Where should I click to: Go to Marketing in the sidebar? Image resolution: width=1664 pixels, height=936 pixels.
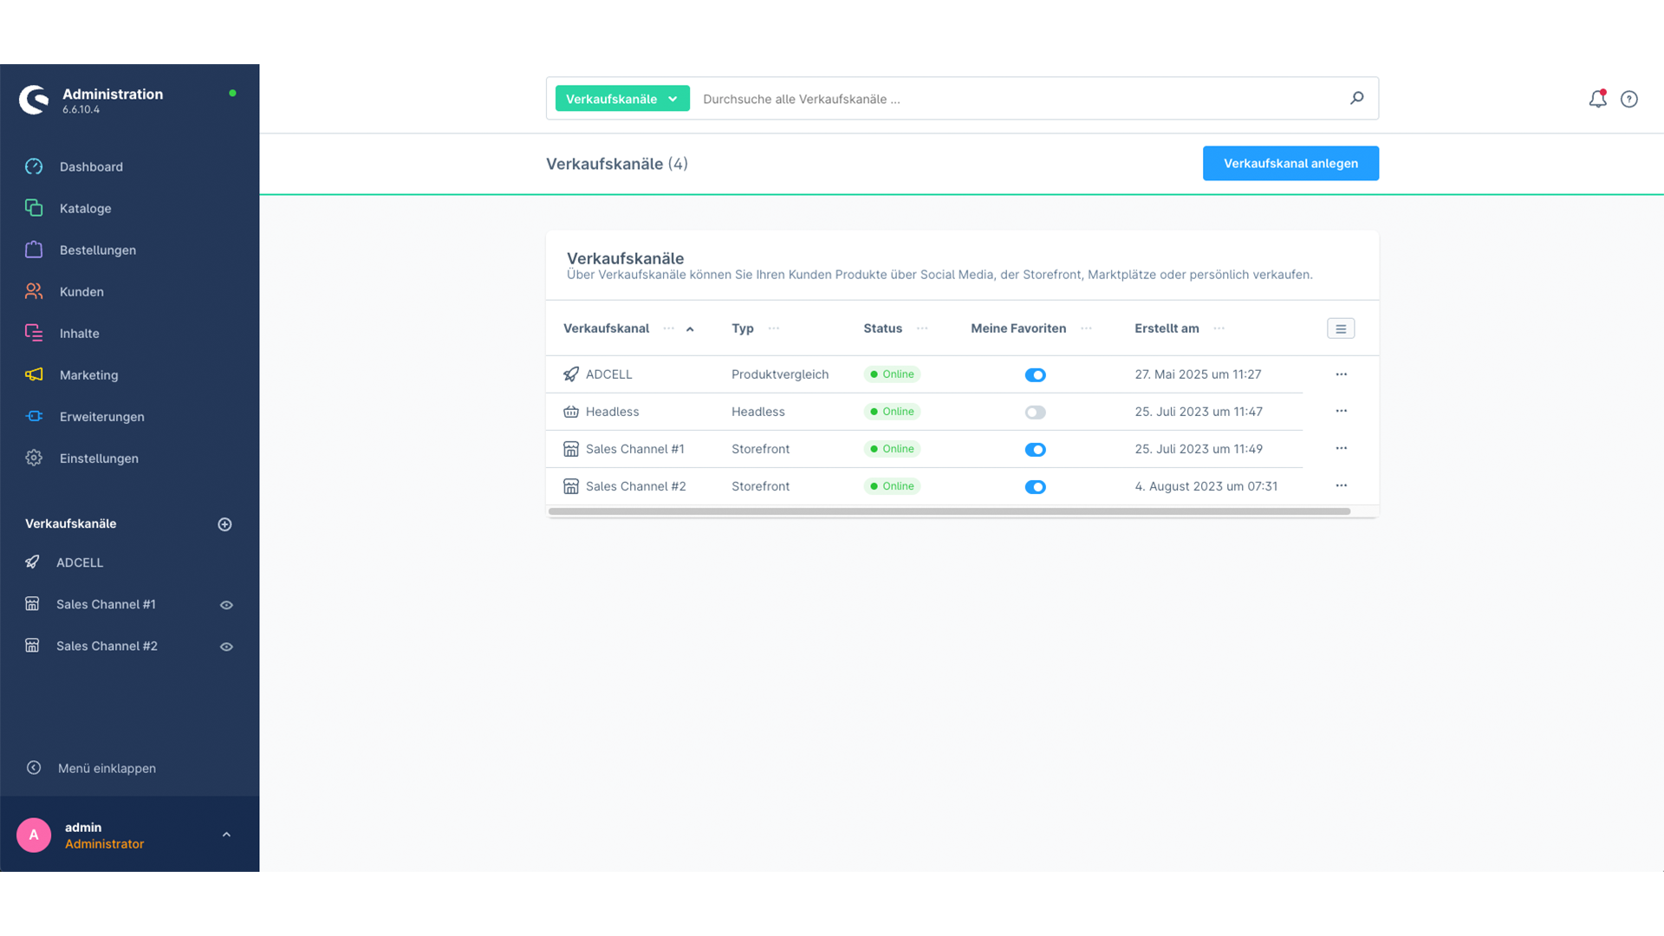[88, 375]
